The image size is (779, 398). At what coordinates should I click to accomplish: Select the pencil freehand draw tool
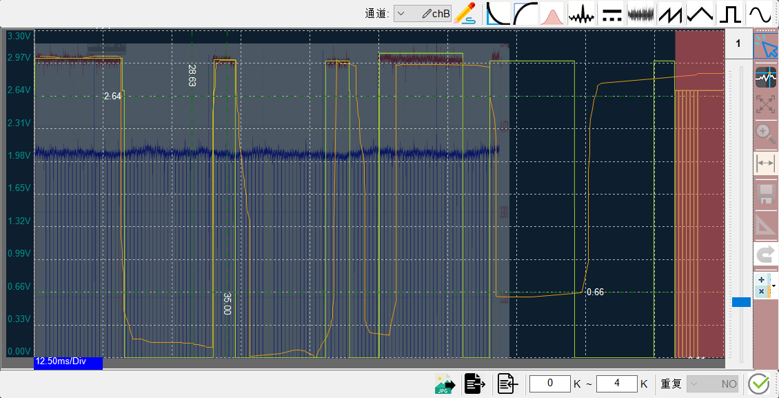point(465,13)
